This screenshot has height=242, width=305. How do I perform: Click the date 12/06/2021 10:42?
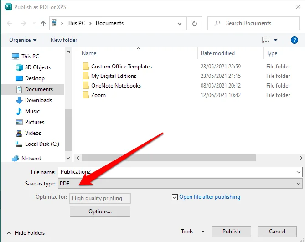(221, 95)
